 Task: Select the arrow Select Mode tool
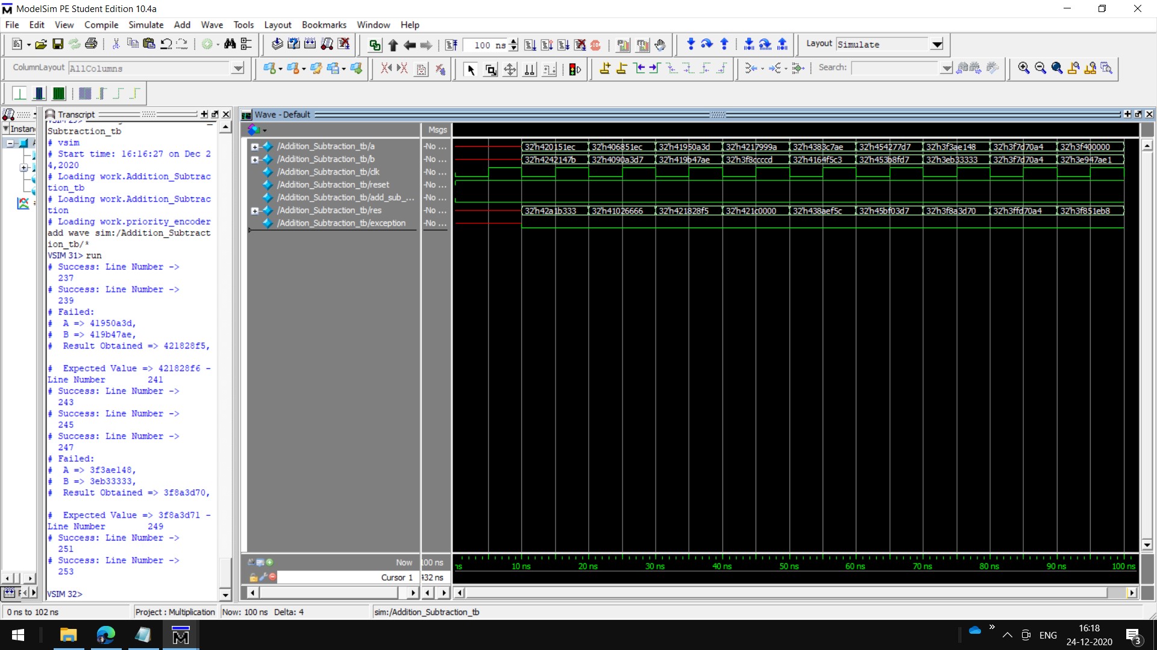tap(471, 69)
